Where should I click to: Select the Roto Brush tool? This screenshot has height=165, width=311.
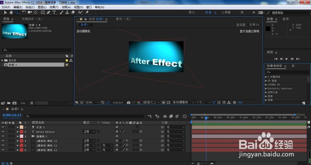(x=80, y=12)
